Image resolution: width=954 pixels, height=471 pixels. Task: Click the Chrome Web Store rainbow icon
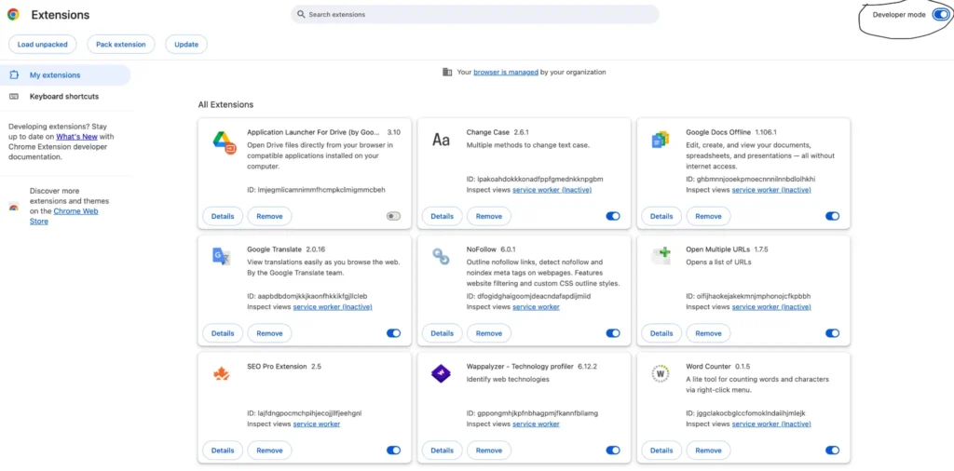pos(14,207)
